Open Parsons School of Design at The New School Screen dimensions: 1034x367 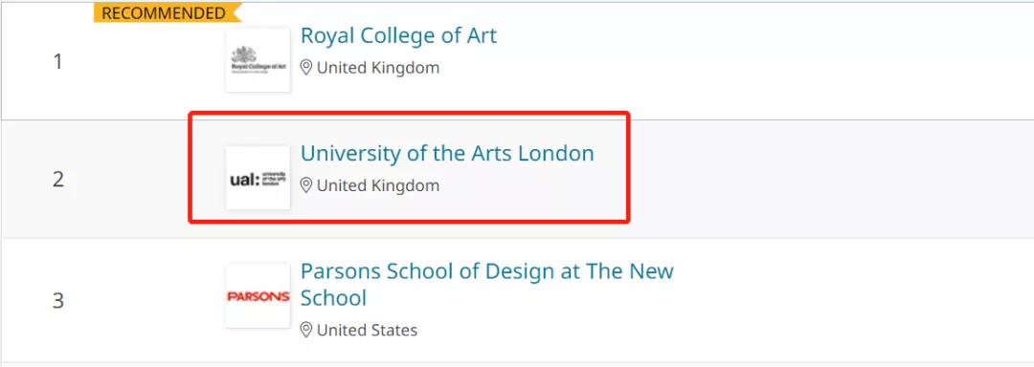(x=486, y=284)
